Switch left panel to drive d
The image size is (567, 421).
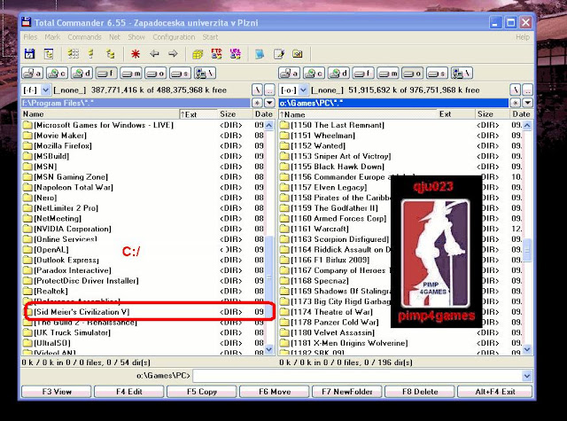(x=81, y=73)
